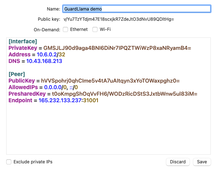The height and width of the screenshot is (171, 217).
Task: Click the [Peer] section header
Action: click(17, 74)
